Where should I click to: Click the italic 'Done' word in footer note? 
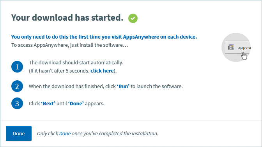[65, 133]
